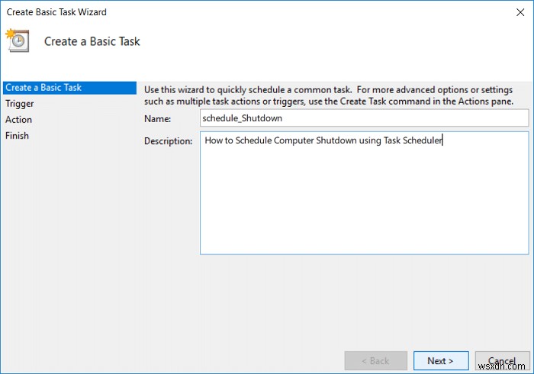Focus the Name field containing schedule_Shutdown
This screenshot has height=374, width=534.
[363, 118]
